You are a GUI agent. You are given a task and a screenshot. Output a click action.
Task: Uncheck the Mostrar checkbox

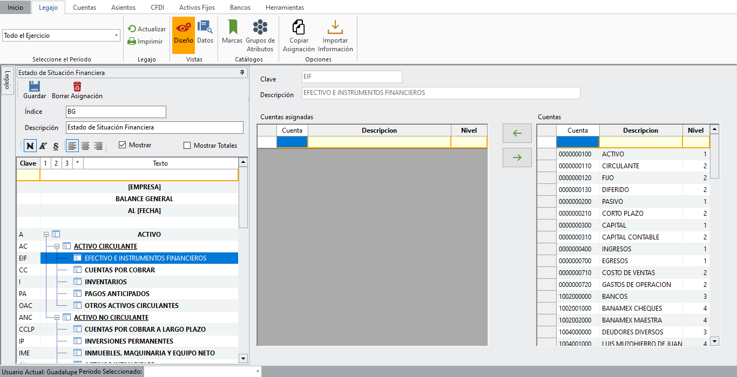(122, 145)
